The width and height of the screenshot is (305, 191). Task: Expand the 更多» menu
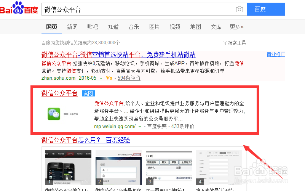[236, 27]
